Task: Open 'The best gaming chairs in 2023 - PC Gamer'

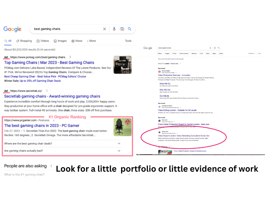Action: (42, 126)
